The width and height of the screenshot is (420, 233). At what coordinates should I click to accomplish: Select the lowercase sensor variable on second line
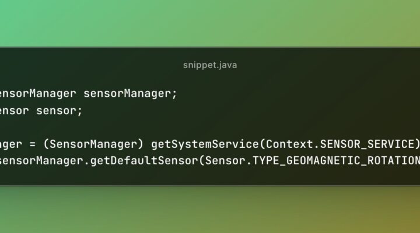point(55,111)
